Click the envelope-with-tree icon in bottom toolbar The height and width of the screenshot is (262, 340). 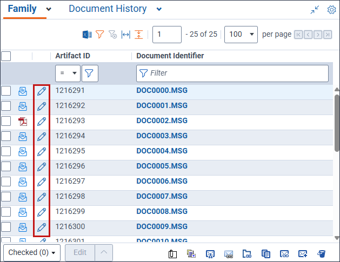coord(210,254)
